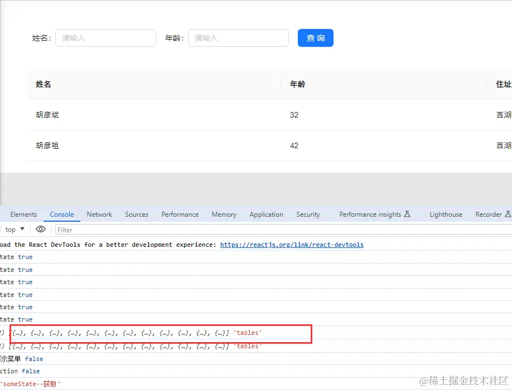Open the Network tab
The image size is (512, 390).
click(x=99, y=214)
